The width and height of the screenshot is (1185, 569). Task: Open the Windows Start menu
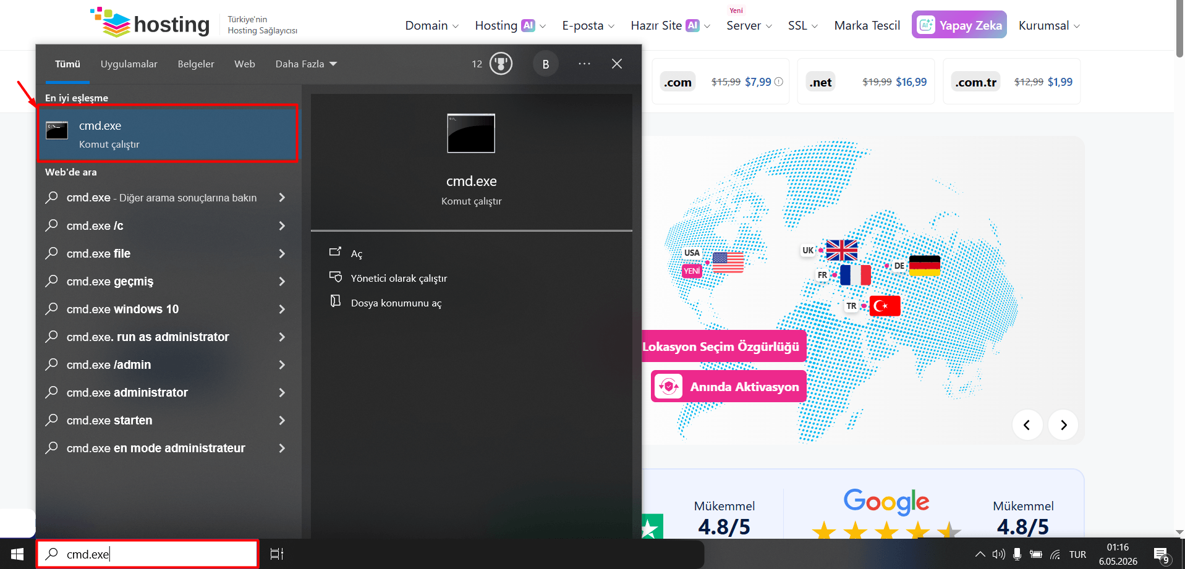point(17,554)
